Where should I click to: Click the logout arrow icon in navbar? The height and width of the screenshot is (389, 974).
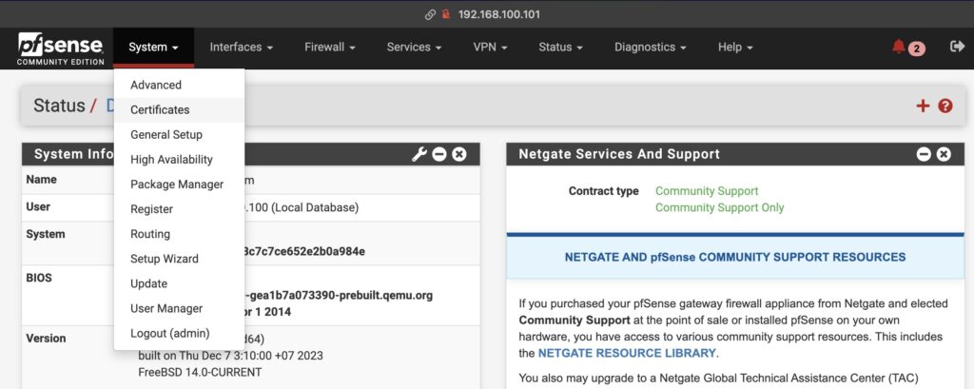957,47
